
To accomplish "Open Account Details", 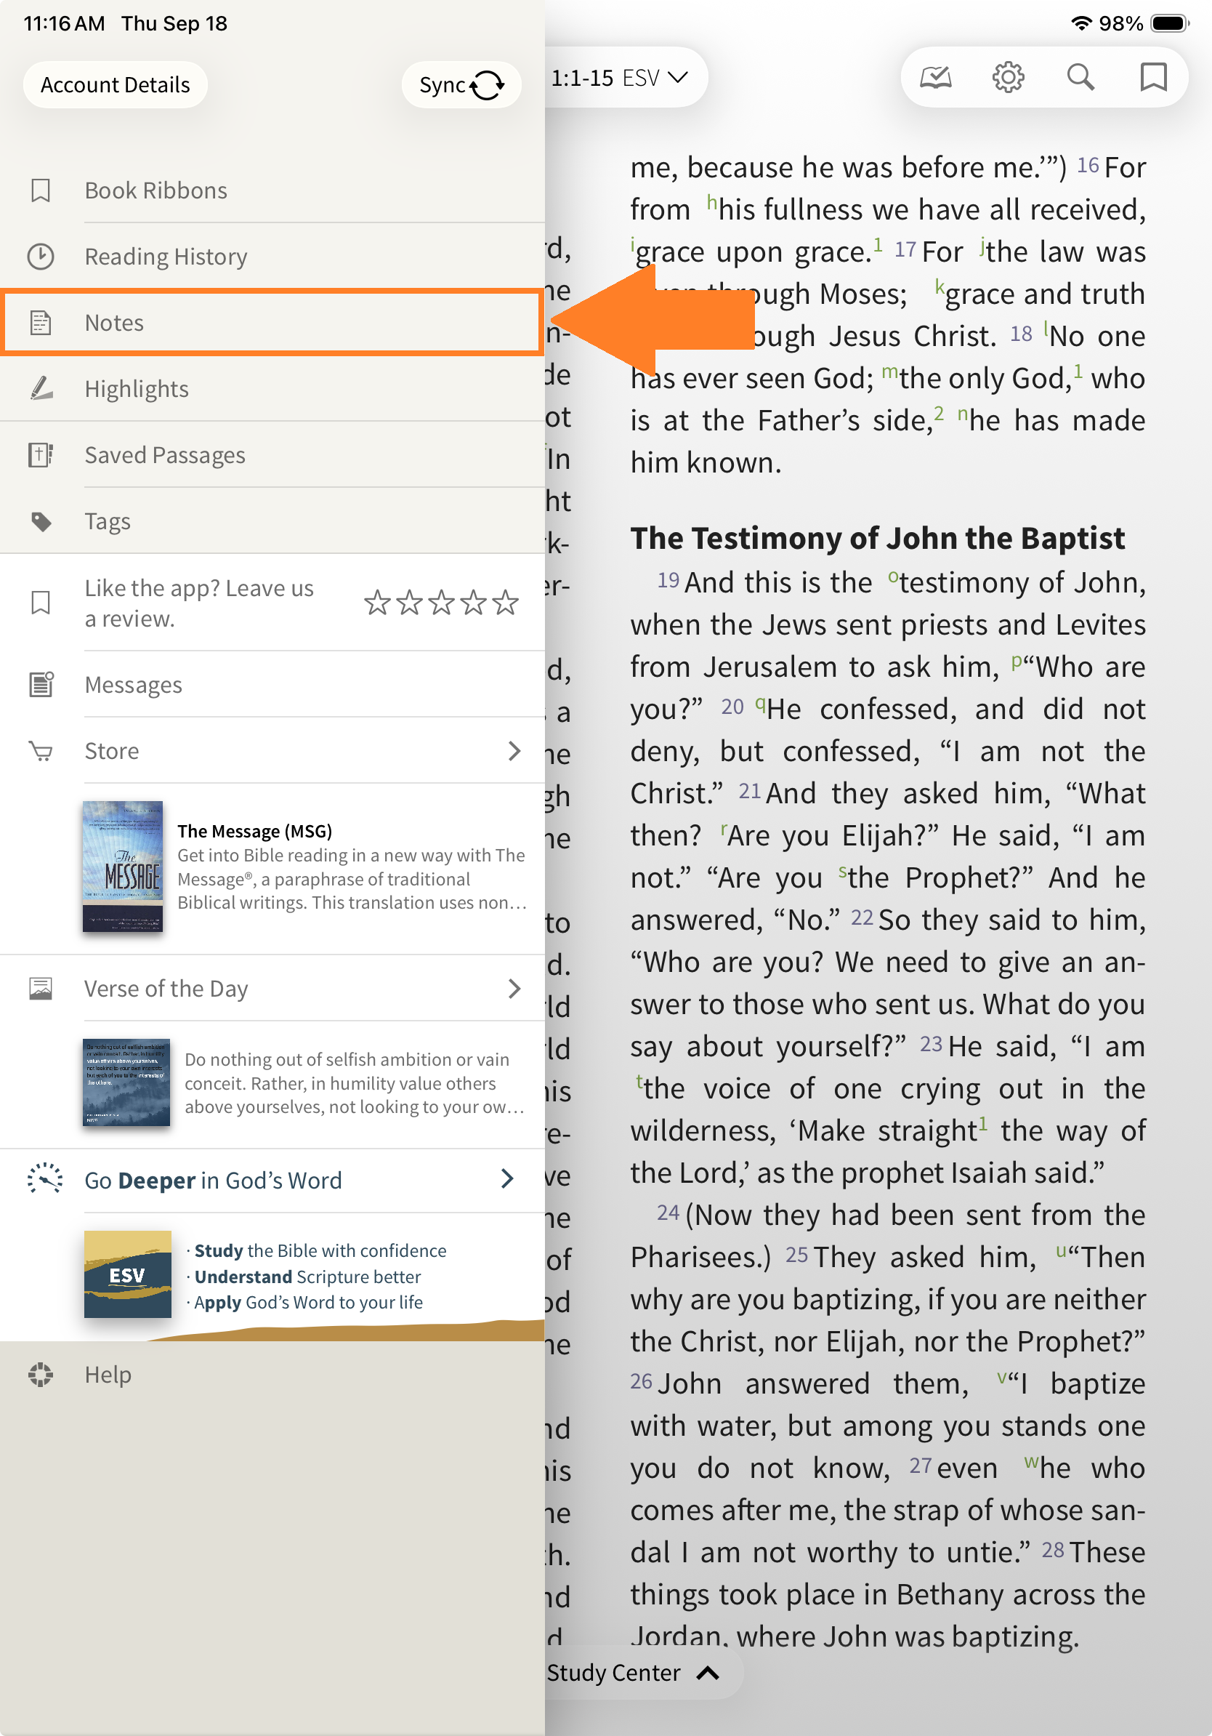I will [x=115, y=84].
